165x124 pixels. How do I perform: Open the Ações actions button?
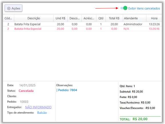(x=13, y=8)
